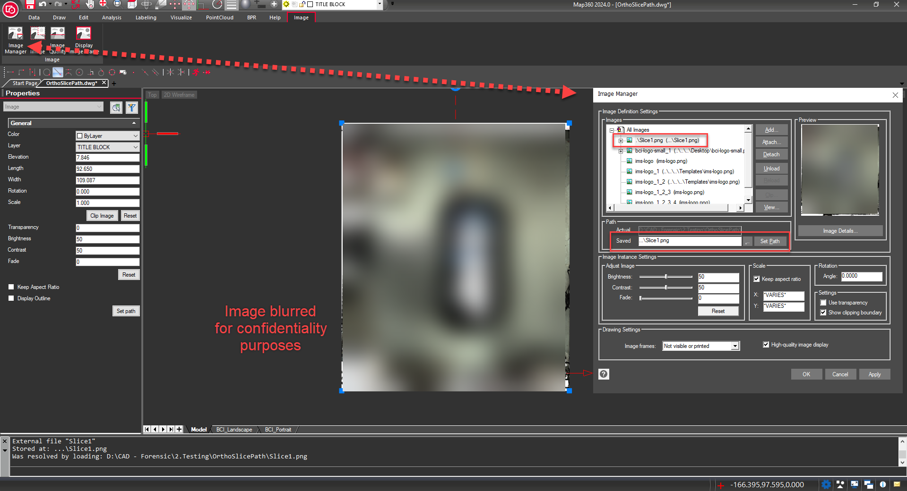
Task: Click the highlighted endpoint snap toolbar icon
Action: pyautogui.click(x=58, y=72)
